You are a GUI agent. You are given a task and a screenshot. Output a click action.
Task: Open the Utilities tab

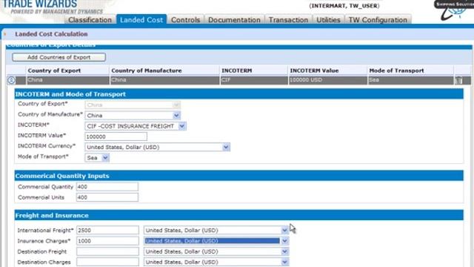click(328, 20)
